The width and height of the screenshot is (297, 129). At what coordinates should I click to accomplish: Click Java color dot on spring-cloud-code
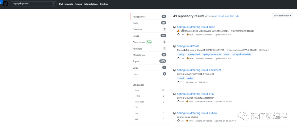pyautogui.click(x=188, y=34)
